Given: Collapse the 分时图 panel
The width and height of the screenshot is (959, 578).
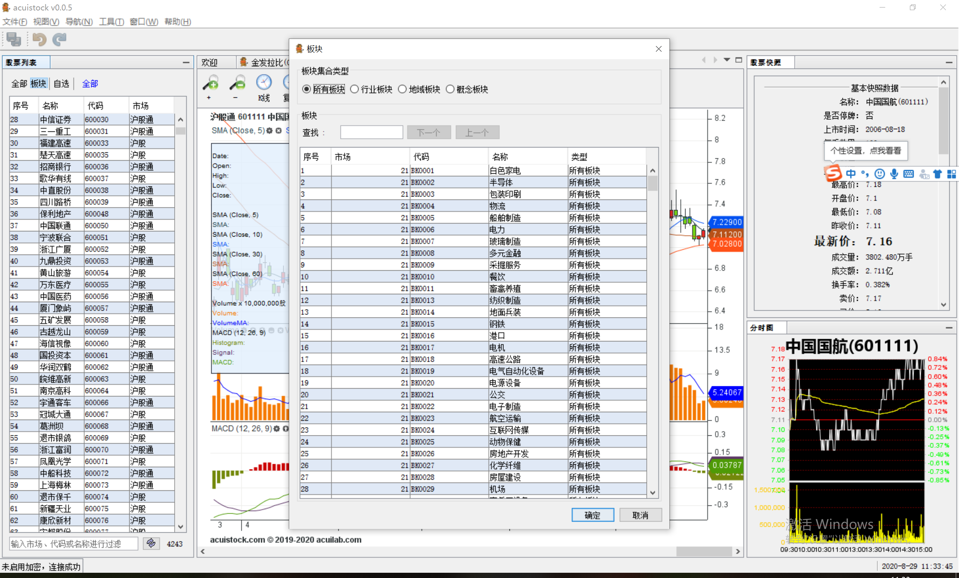Looking at the screenshot, I should pos(949,328).
